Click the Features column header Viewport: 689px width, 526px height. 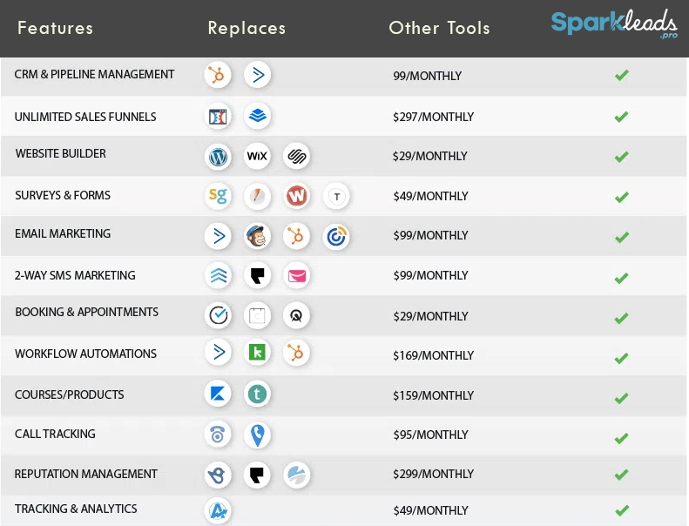(56, 28)
